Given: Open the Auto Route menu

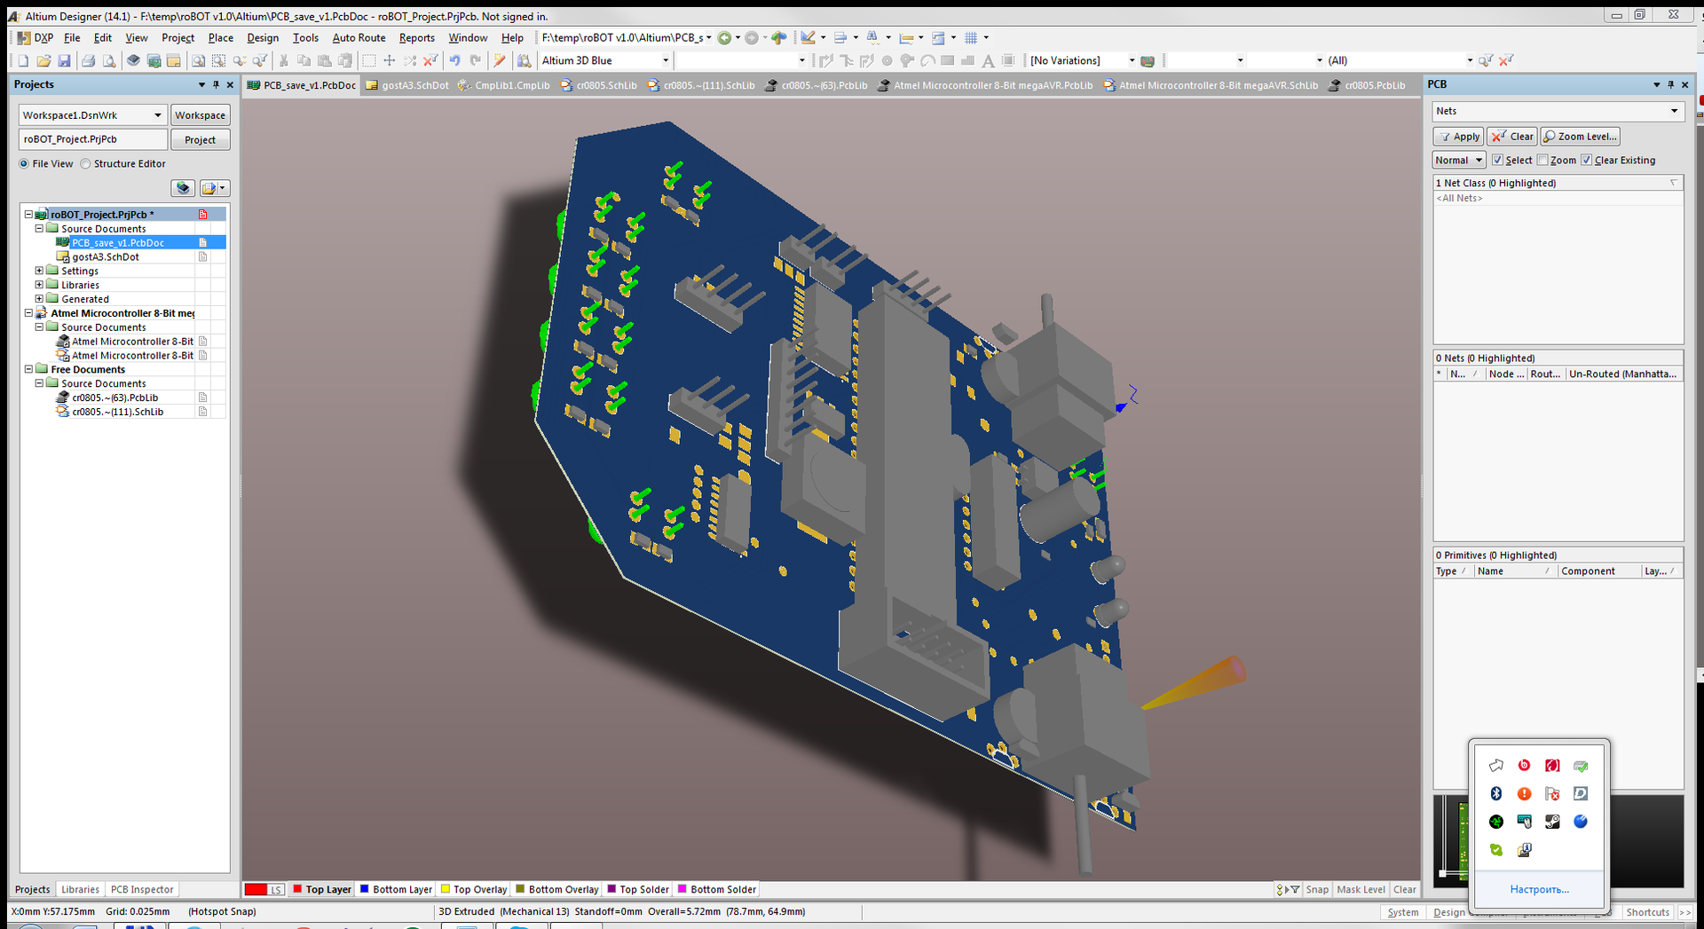Looking at the screenshot, I should [359, 37].
